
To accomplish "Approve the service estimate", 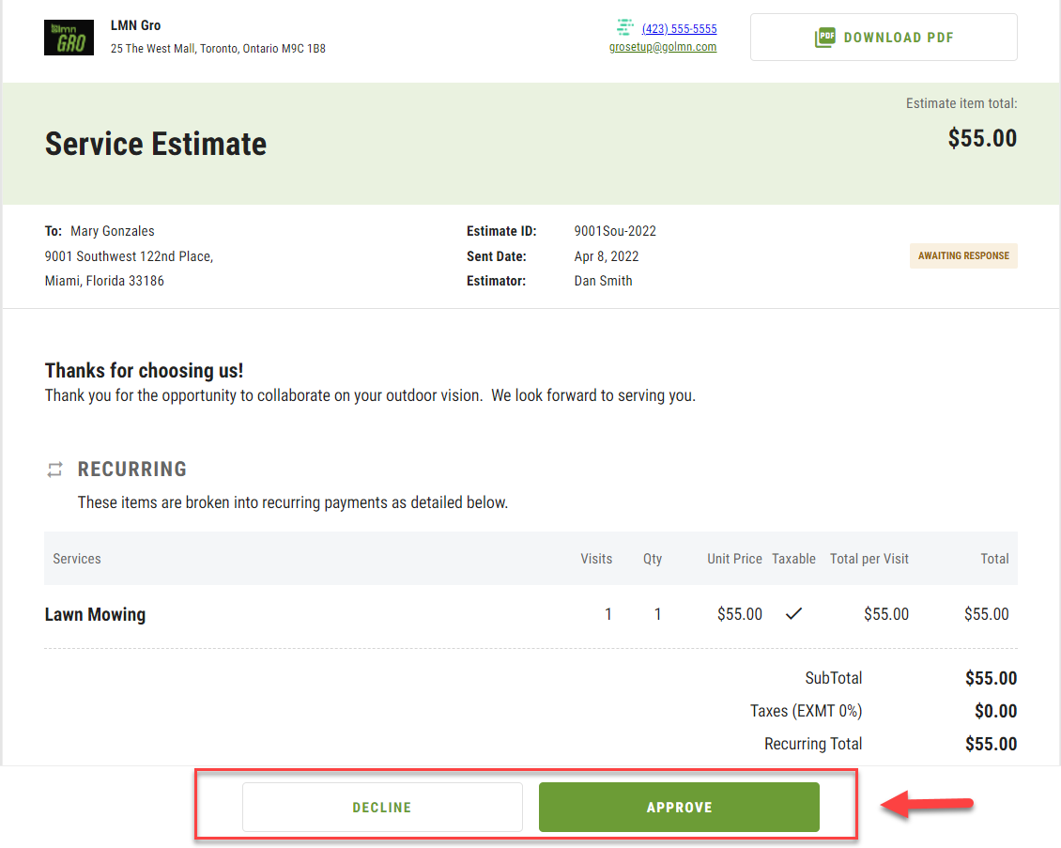I will (679, 808).
